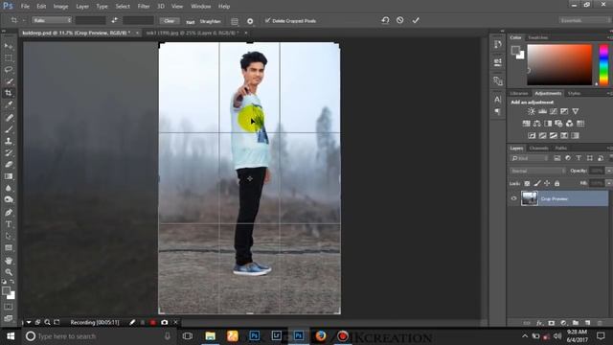Add a Curves adjustment
This screenshot has width=613, height=345.
(x=554, y=111)
